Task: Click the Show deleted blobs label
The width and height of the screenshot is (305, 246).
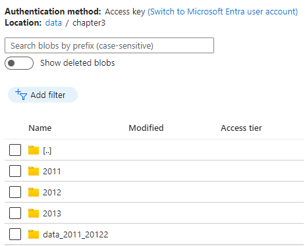Action: coord(78,63)
